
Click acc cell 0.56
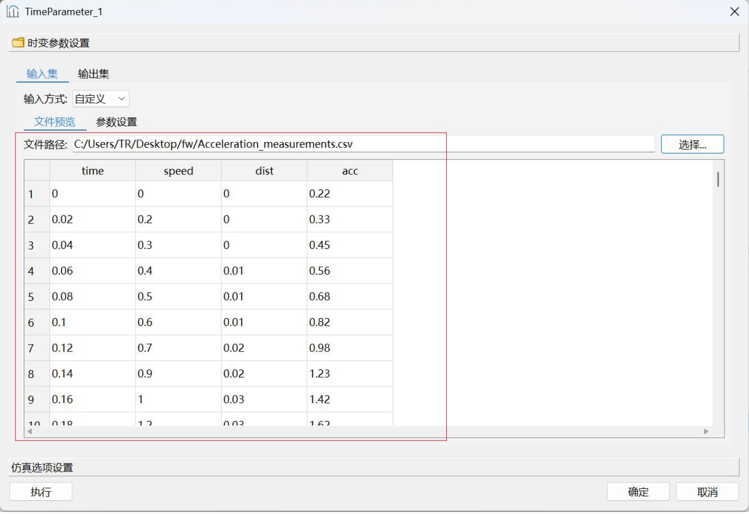pos(350,271)
